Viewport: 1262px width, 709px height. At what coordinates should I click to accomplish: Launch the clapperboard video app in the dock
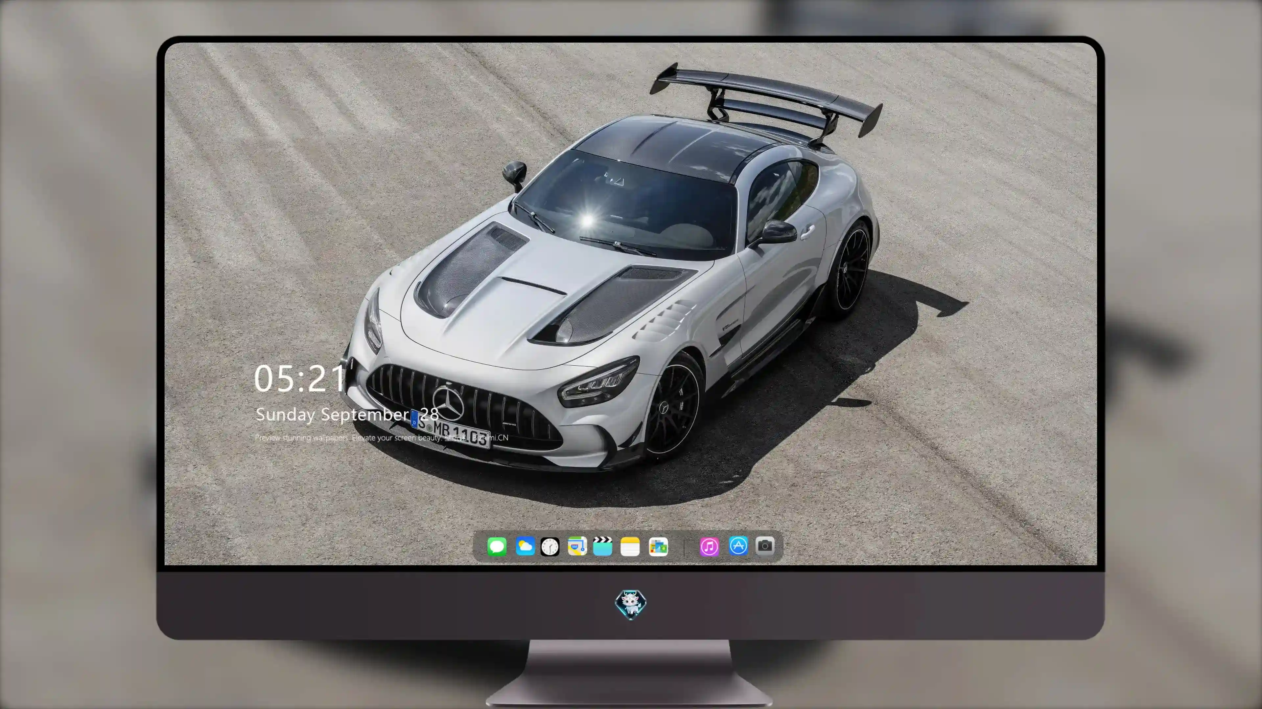[603, 546]
